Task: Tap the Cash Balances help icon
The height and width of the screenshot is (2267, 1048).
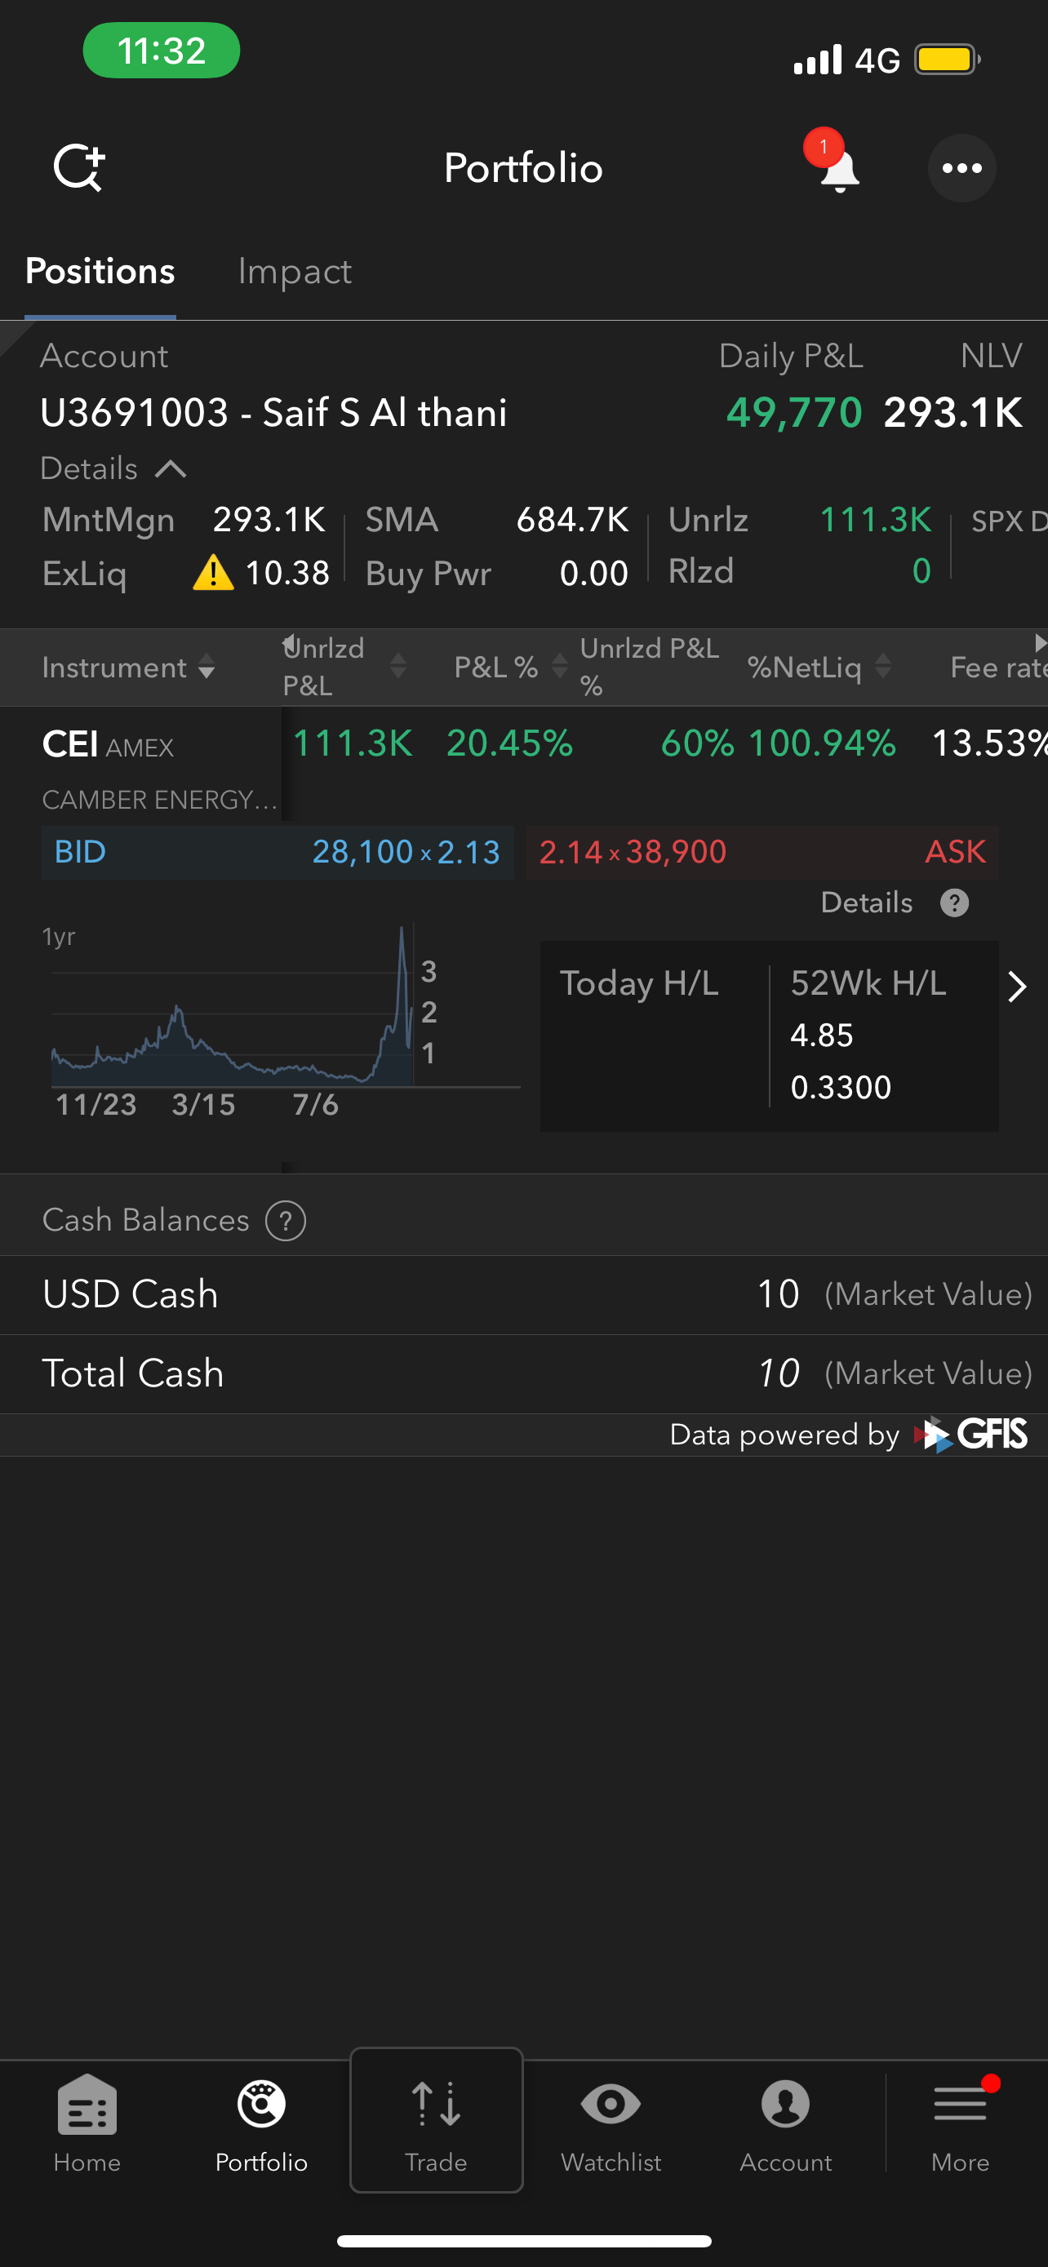Action: coord(286,1221)
